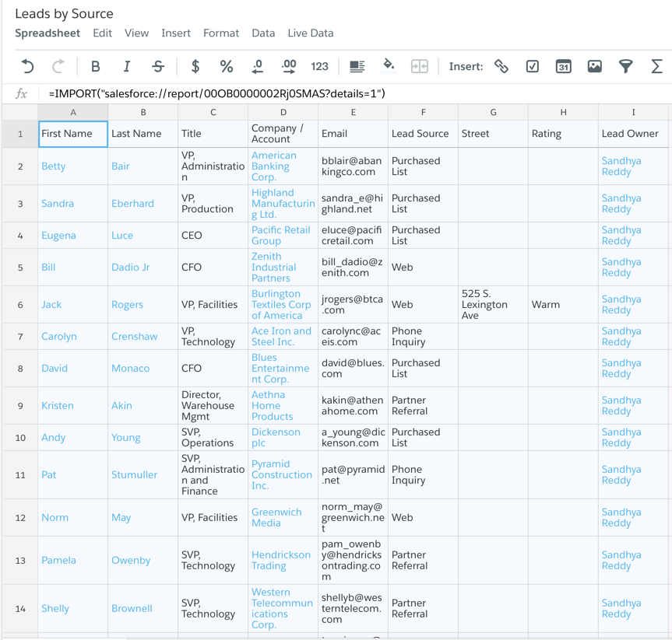672x640 pixels.
Task: Format as currency with dollar icon
Action: pos(195,66)
